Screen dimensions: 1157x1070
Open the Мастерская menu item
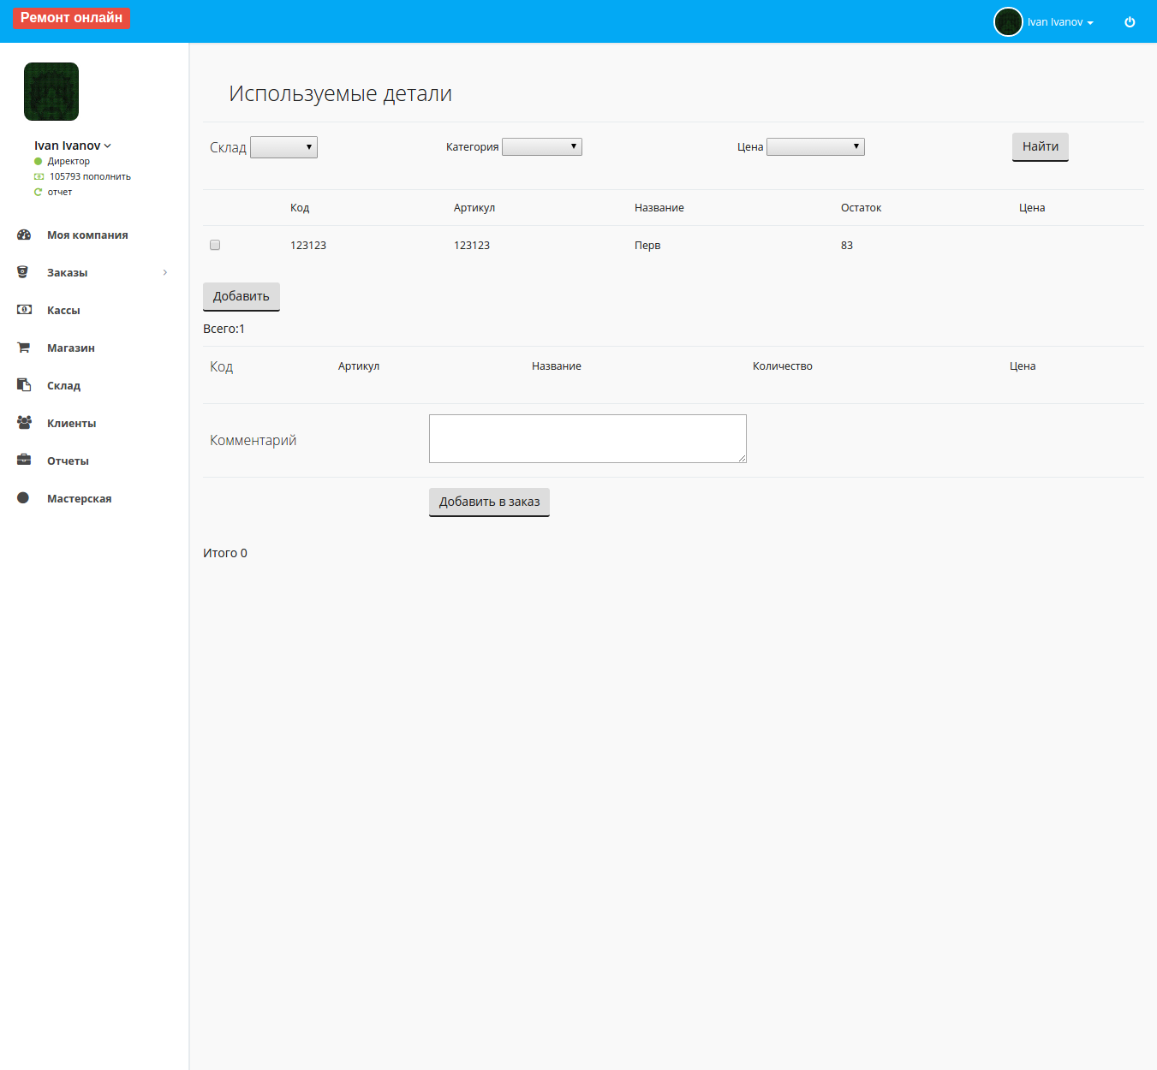tap(79, 498)
